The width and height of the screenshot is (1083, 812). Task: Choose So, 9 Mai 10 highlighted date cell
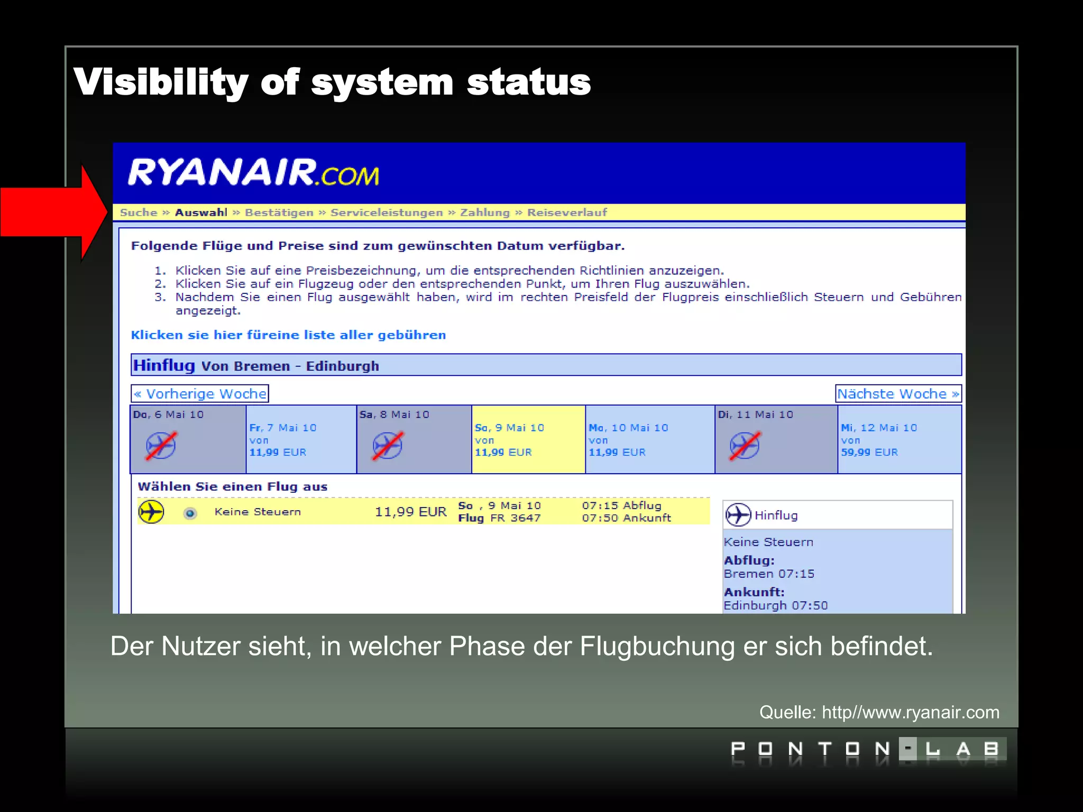pos(528,439)
